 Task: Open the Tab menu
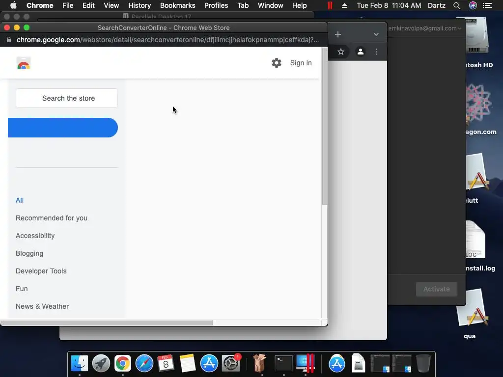click(243, 5)
